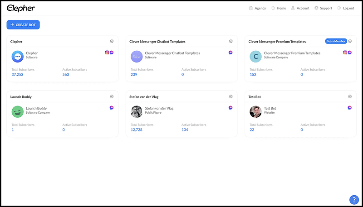363x207 pixels.
Task: Click total subscribers value 239
Action: point(134,74)
